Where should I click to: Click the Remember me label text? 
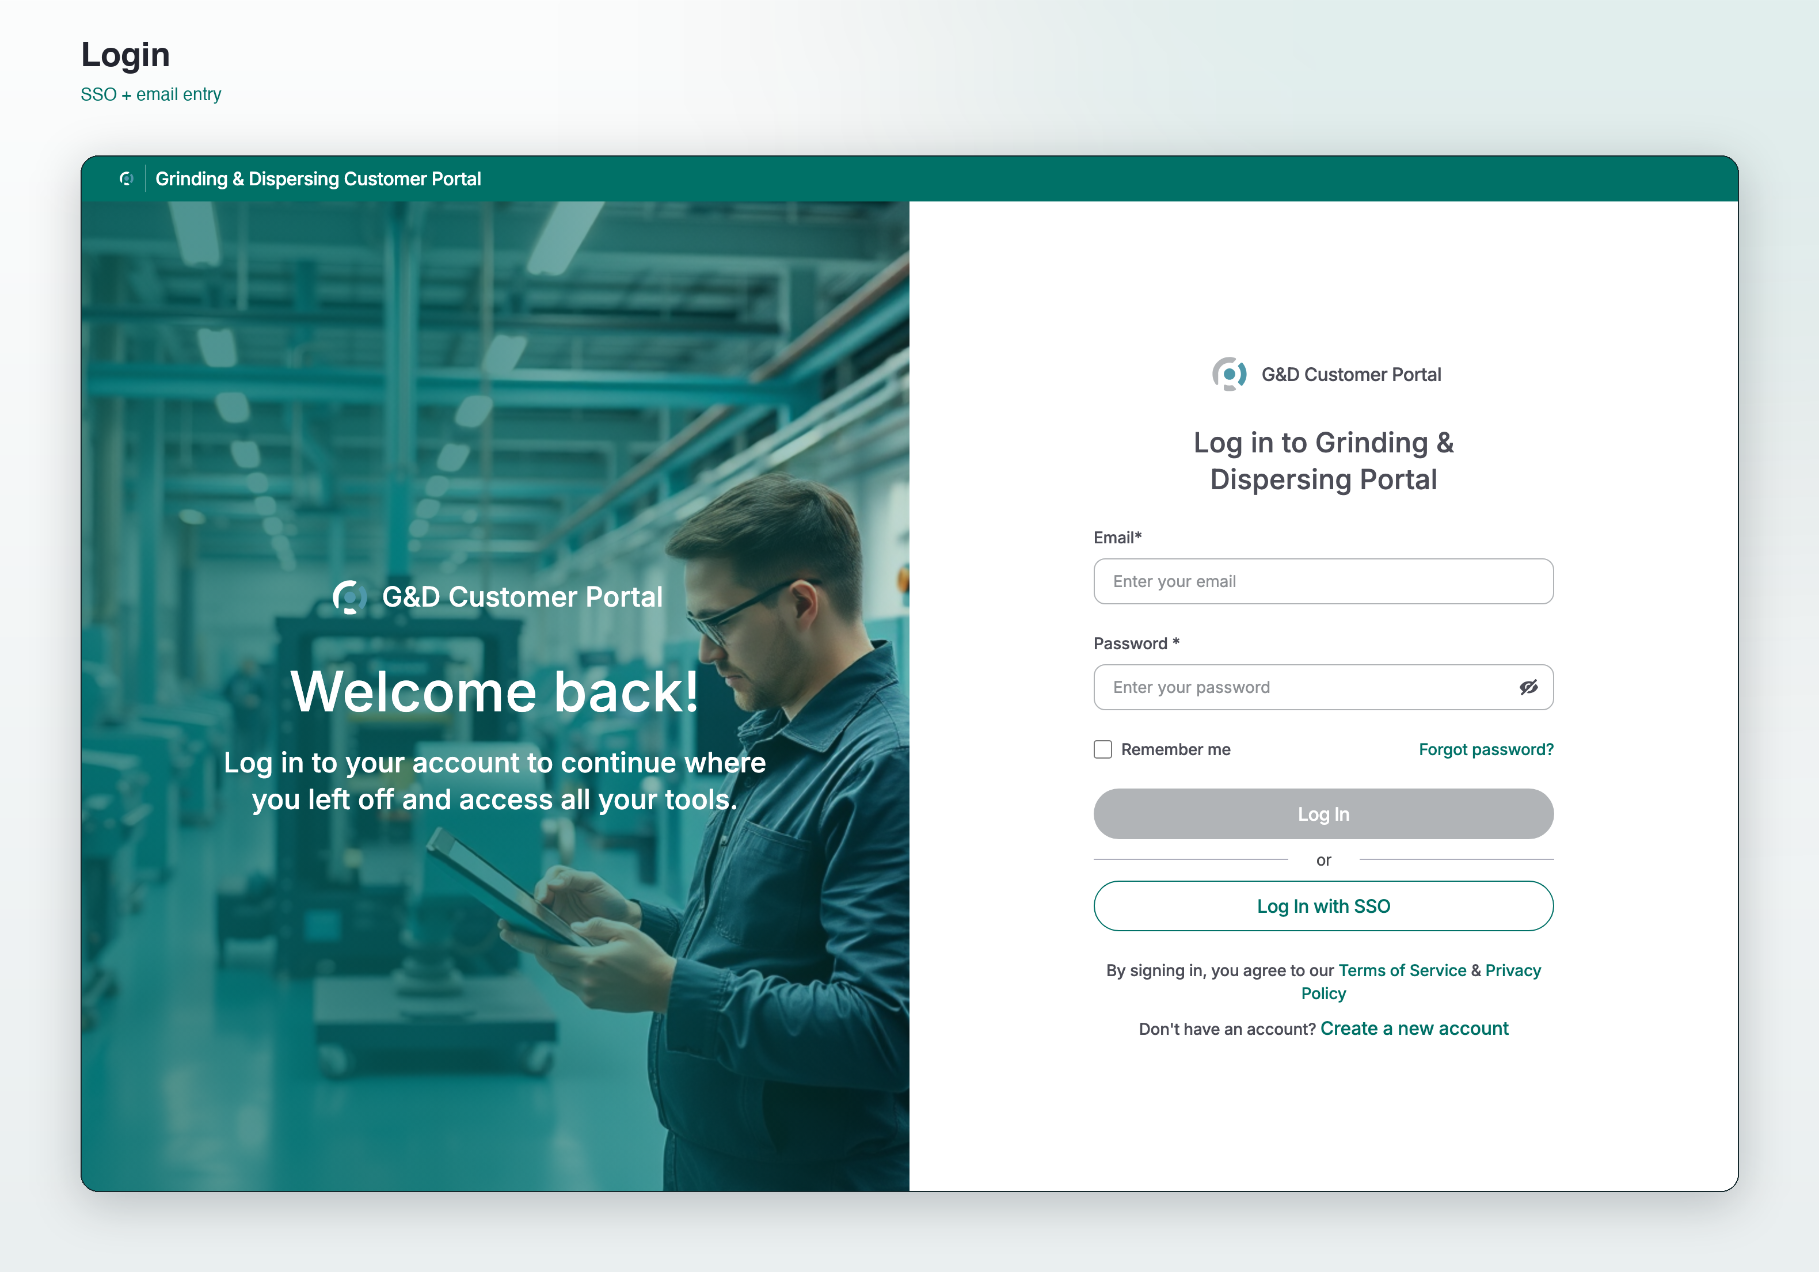click(x=1175, y=749)
